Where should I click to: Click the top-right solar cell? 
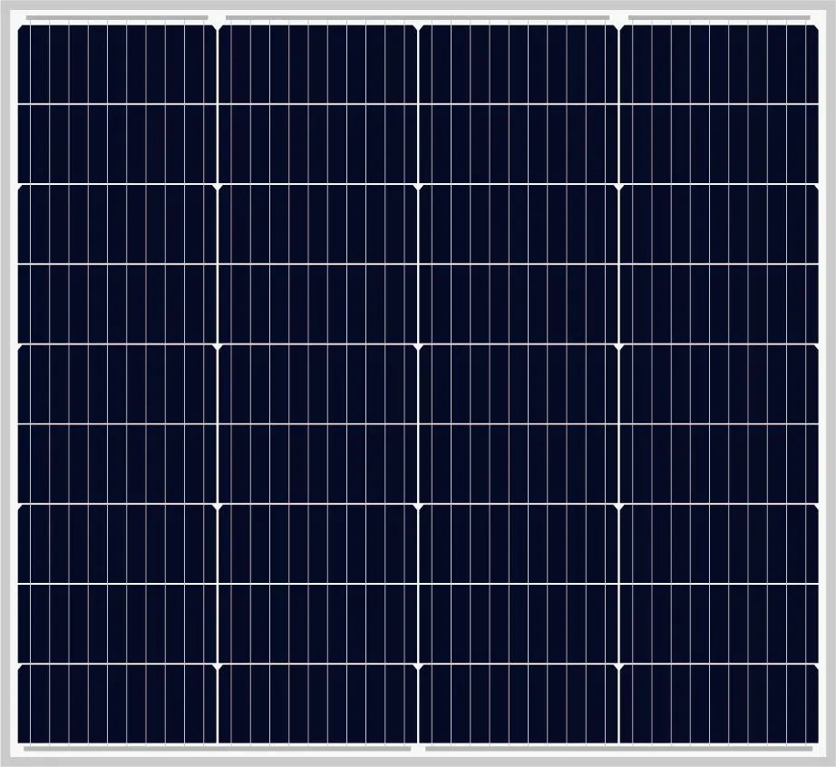click(719, 64)
